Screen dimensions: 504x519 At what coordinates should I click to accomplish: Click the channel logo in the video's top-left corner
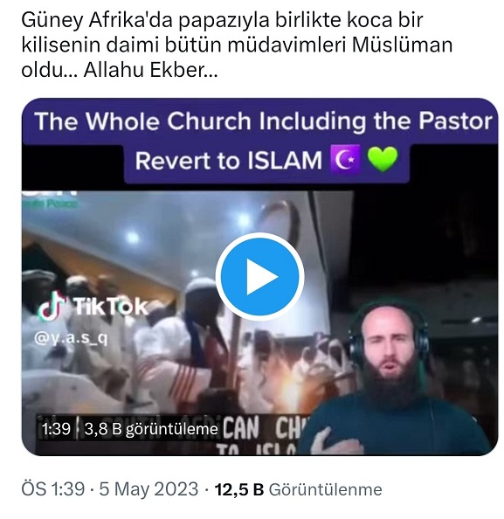(50, 199)
